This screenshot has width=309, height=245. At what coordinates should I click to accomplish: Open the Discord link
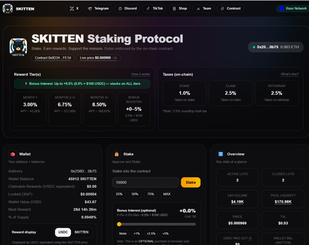[127, 8]
